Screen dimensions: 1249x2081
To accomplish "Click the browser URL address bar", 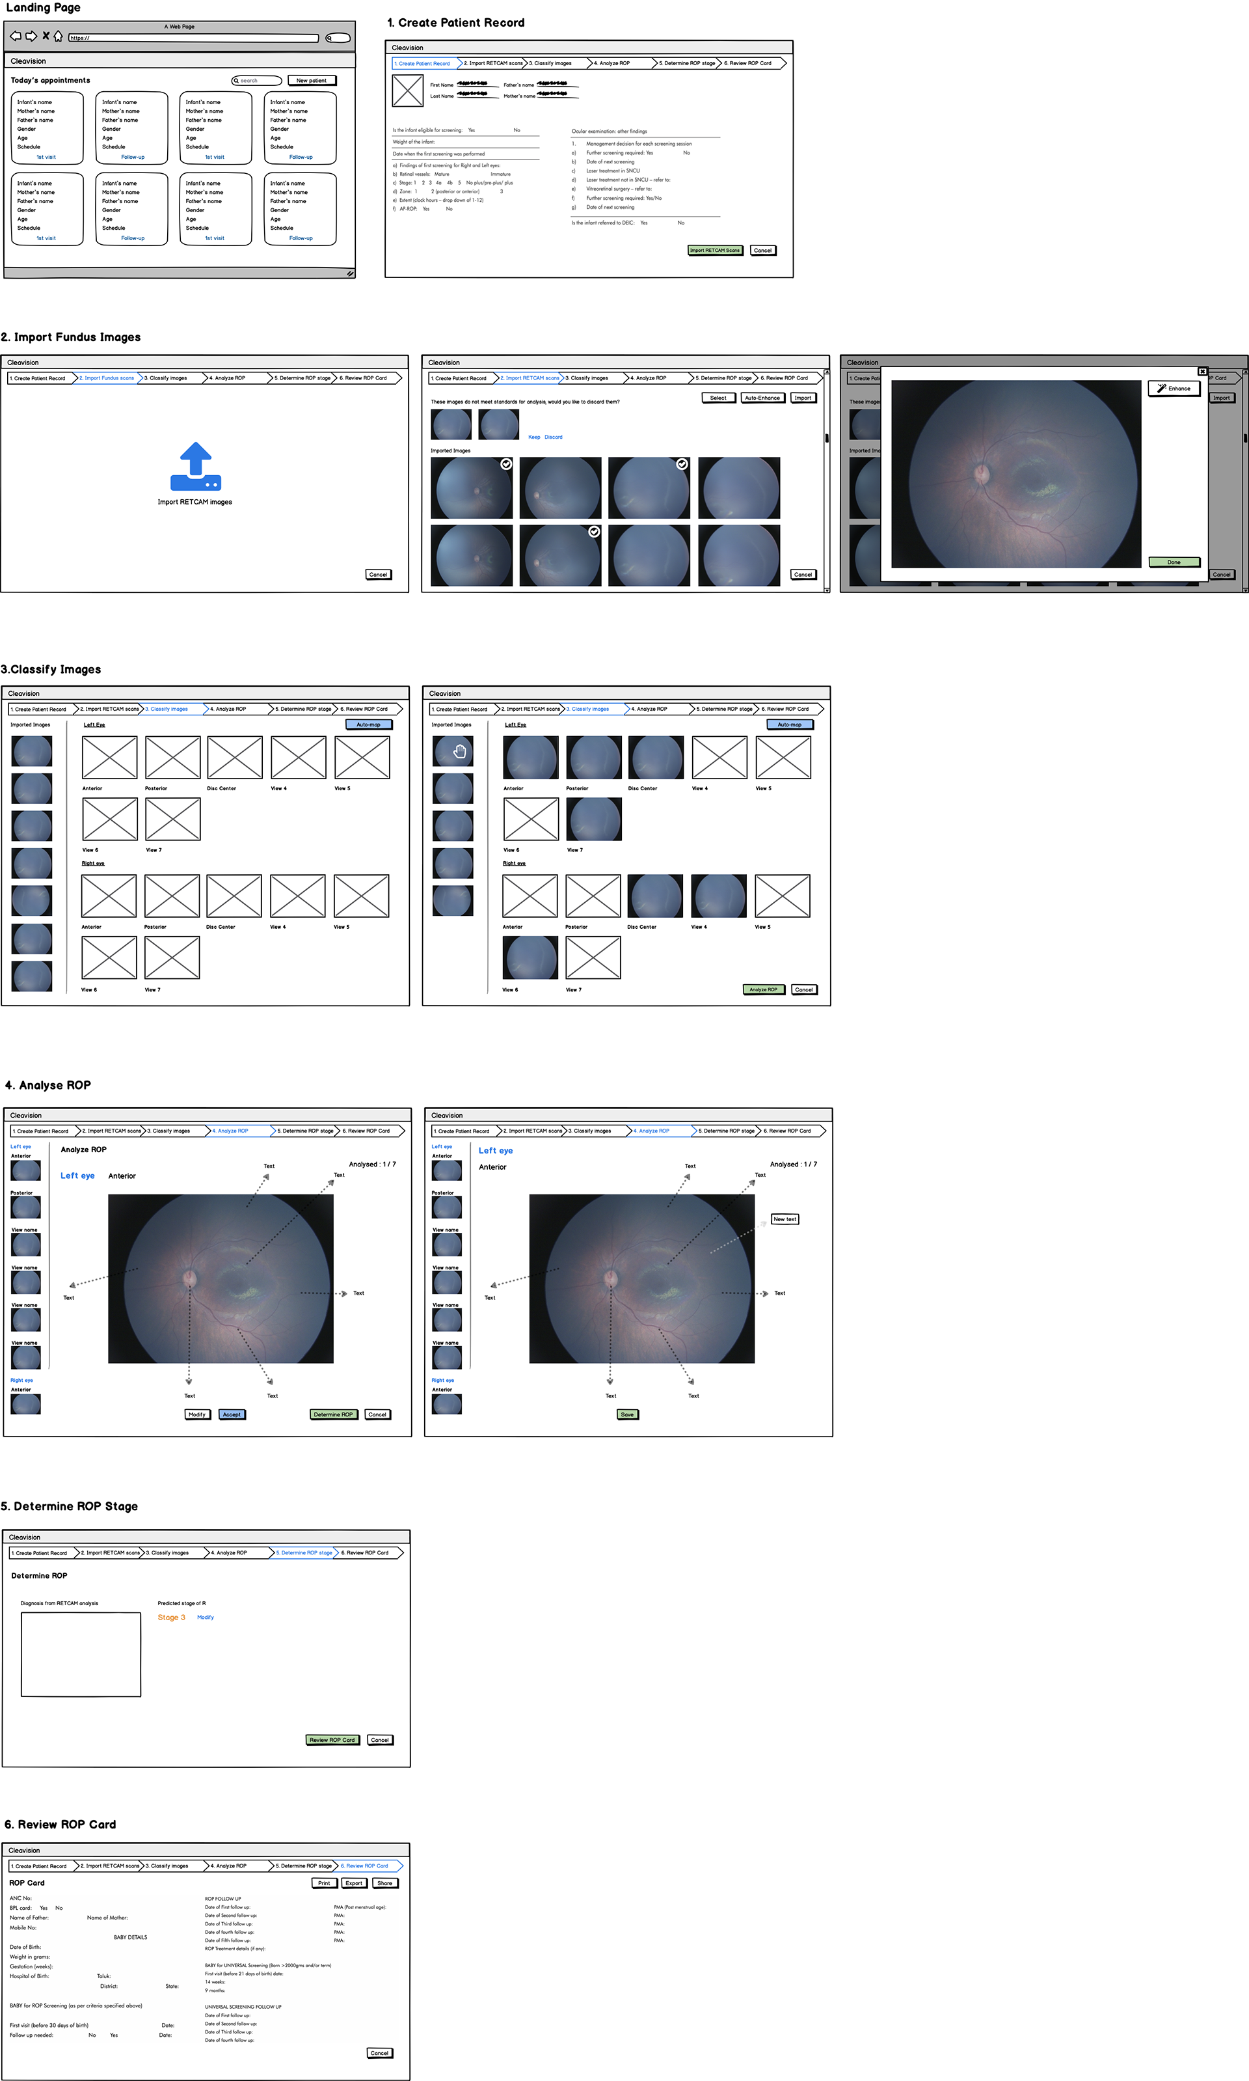I will (x=194, y=38).
